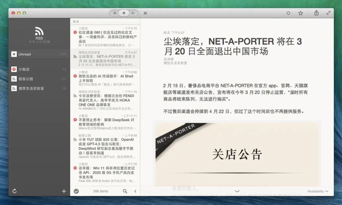The height and width of the screenshot is (205, 342).
Task: Click the Unread count 245
Action: (63, 54)
